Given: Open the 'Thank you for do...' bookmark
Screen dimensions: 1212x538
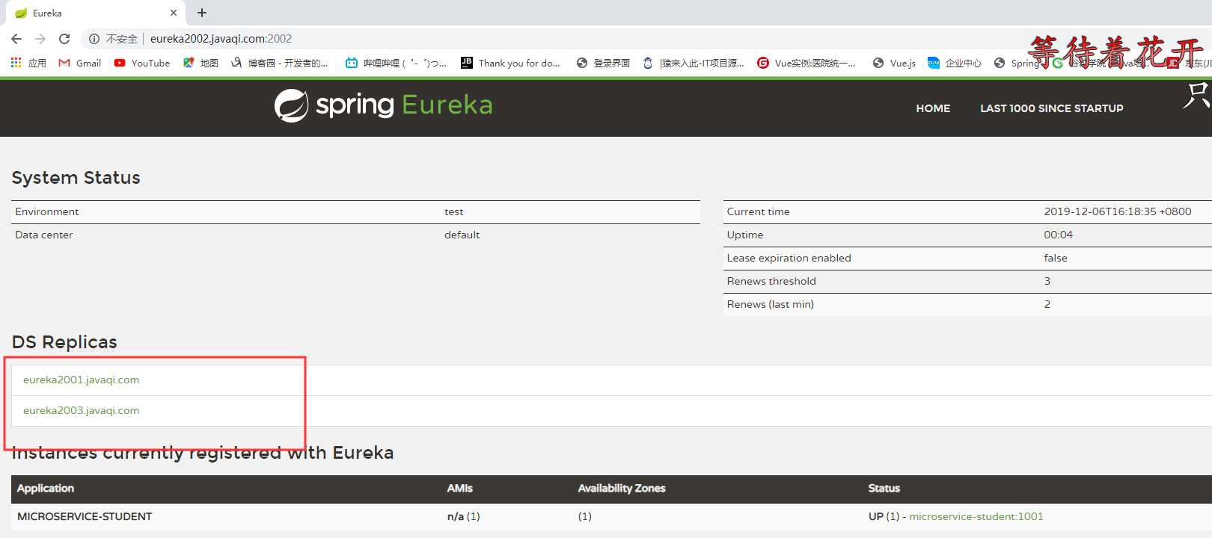Looking at the screenshot, I should [510, 64].
